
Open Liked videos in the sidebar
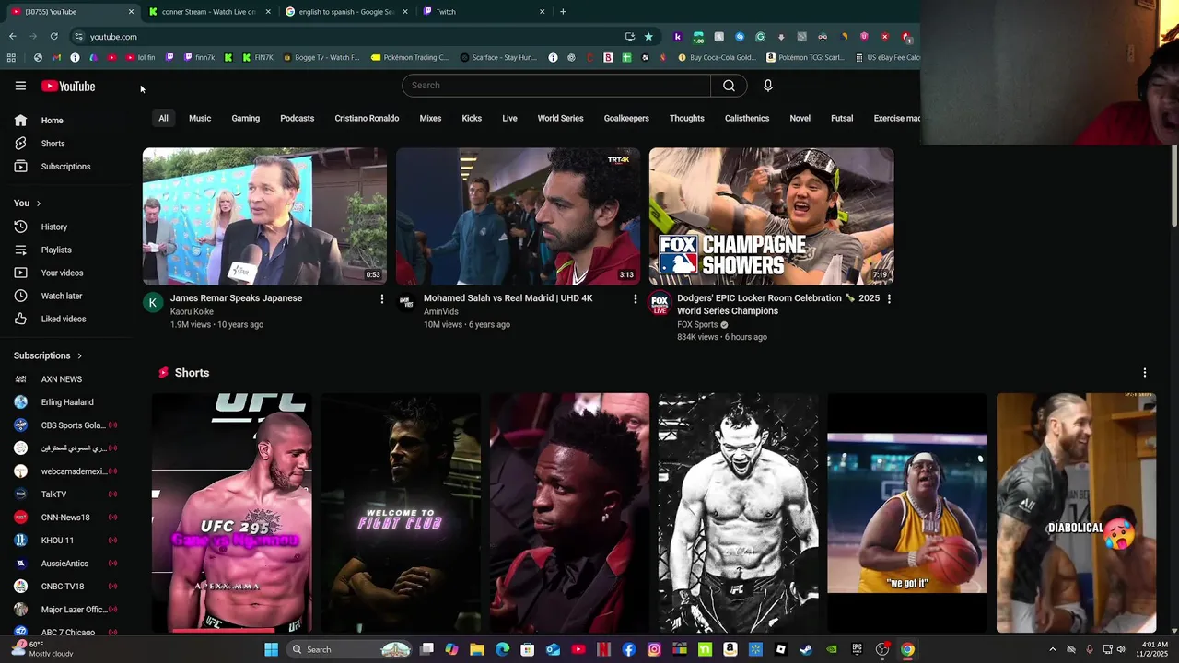[65, 319]
